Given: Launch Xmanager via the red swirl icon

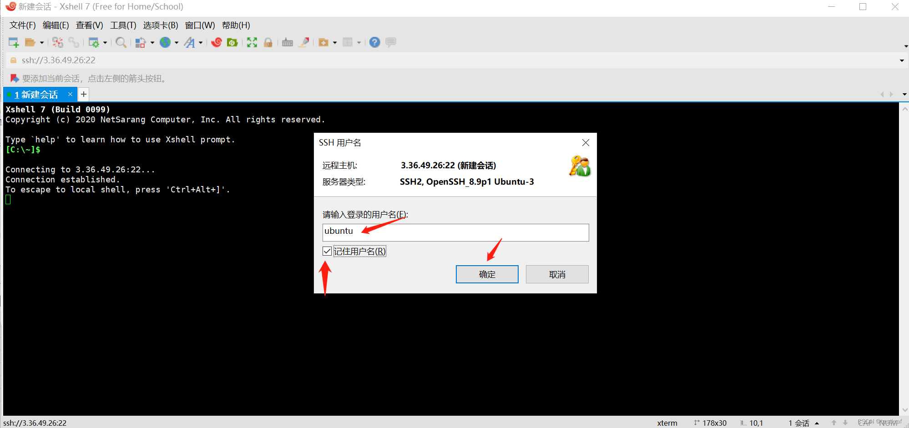Looking at the screenshot, I should point(217,42).
